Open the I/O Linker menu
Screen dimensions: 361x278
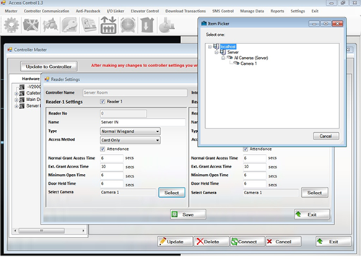(x=116, y=11)
